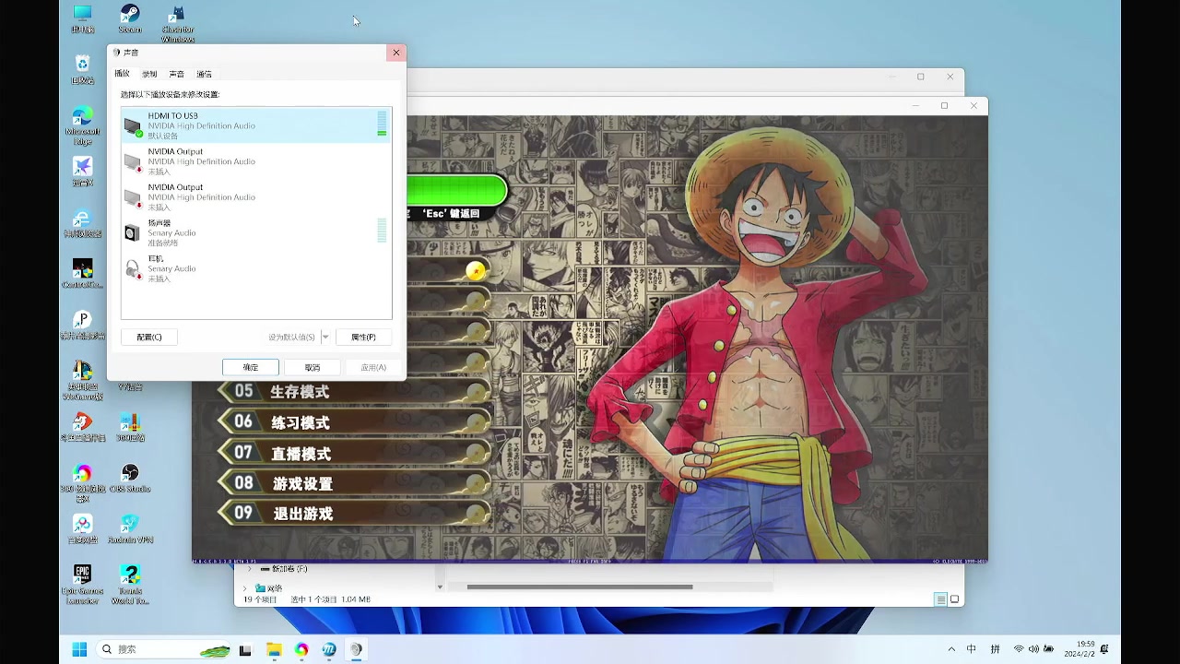Cancel with the 取消 button
Image resolution: width=1180 pixels, height=664 pixels.
click(313, 367)
